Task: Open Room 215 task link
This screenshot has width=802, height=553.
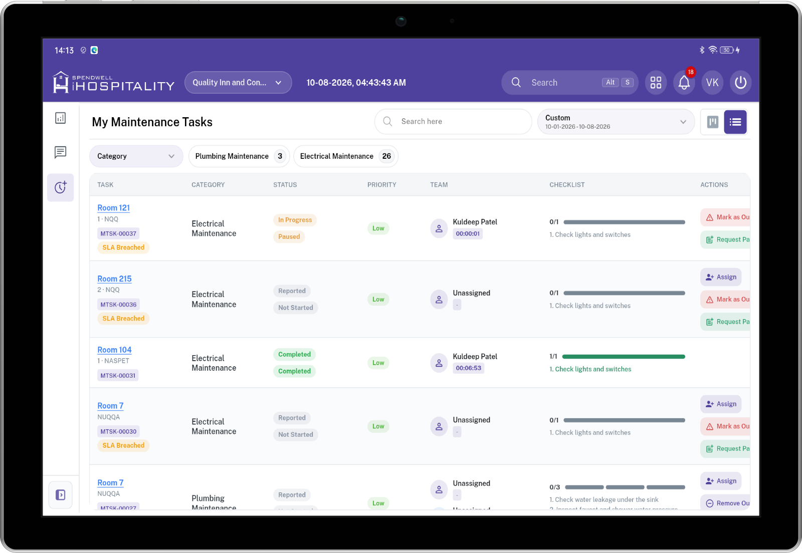Action: 114,279
